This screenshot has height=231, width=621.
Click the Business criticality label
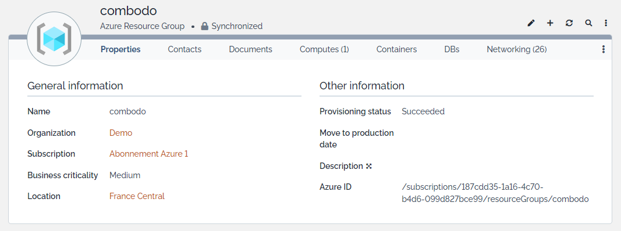coord(63,175)
